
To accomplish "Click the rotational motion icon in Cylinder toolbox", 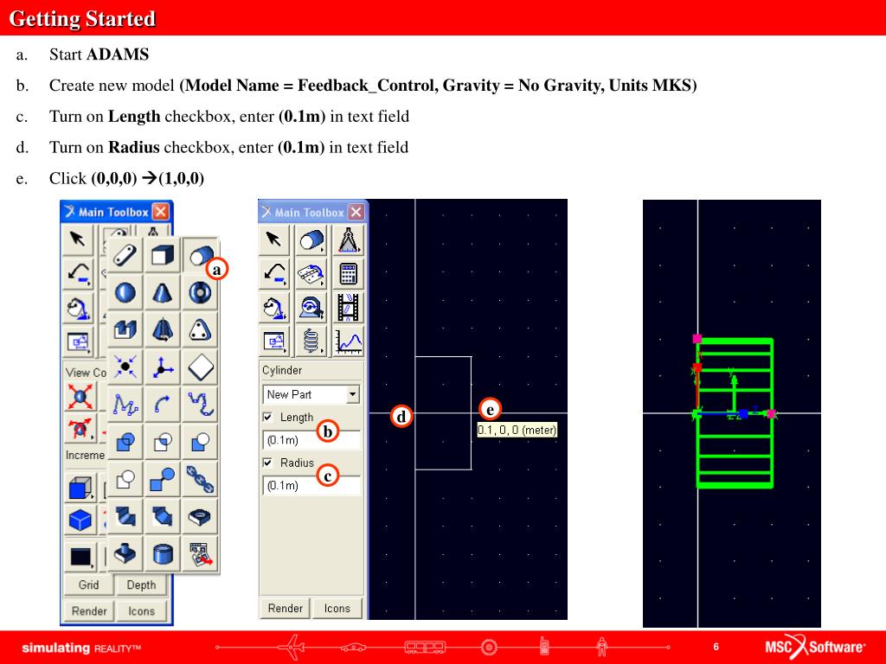I will pos(311,308).
